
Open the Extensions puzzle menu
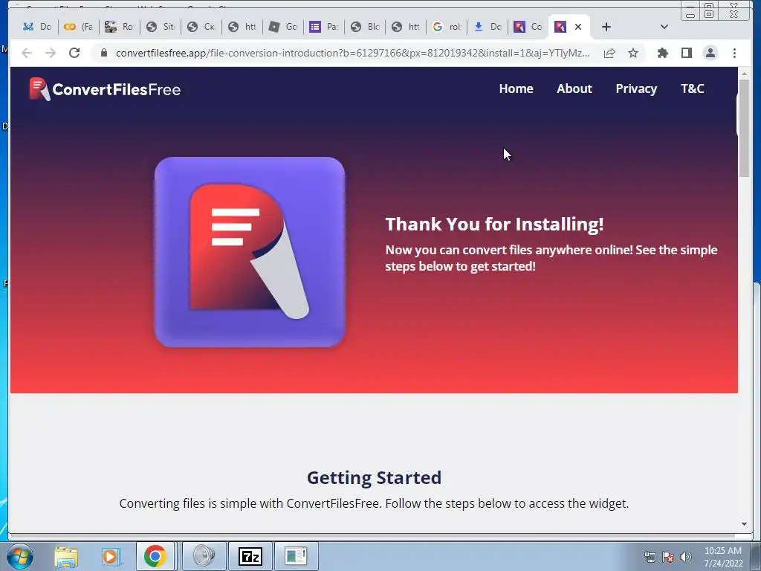click(x=662, y=53)
